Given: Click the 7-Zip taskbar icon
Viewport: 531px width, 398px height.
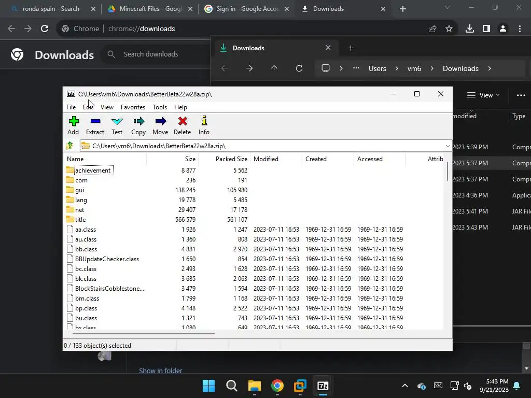Looking at the screenshot, I should point(323,386).
